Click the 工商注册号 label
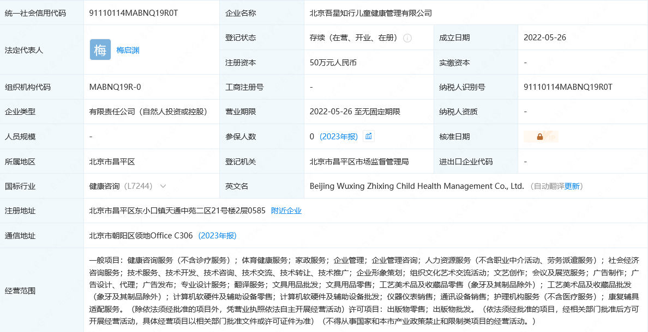Viewport: 648px width, 332px height. click(244, 87)
